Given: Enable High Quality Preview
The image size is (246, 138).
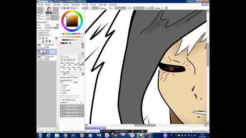Looking at the screenshot, I should [61, 100].
